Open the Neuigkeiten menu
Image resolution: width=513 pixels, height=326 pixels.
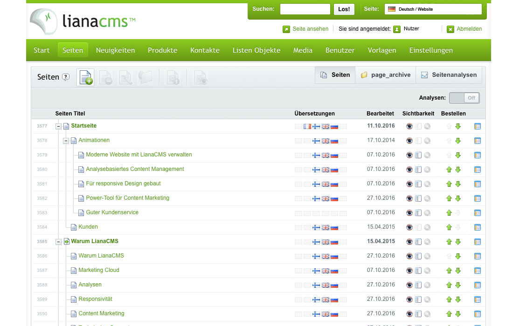coord(116,50)
